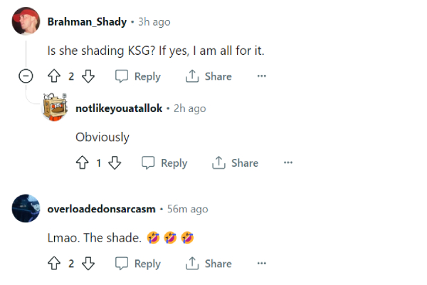The image size is (427, 285).
Task: Upvote overloadedonsarcasm's "Lmao" comment
Action: 54,264
